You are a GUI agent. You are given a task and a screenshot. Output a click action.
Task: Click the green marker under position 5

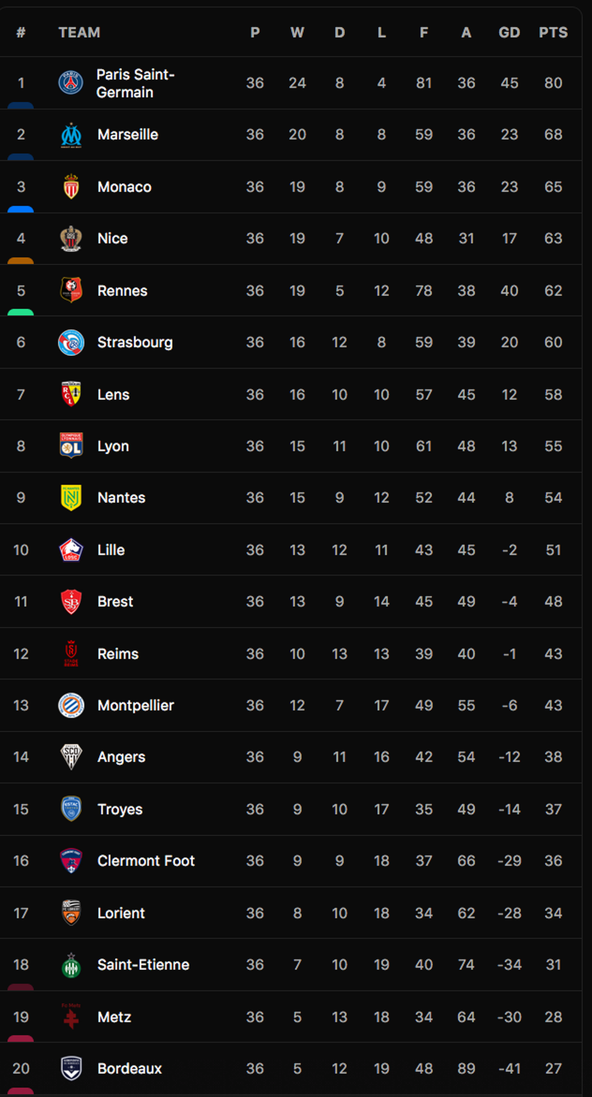[21, 312]
